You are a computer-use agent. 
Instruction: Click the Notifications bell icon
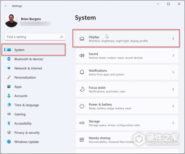(x=82, y=72)
